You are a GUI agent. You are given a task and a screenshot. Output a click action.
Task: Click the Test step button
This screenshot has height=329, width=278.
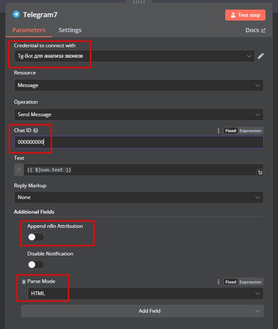click(x=245, y=15)
